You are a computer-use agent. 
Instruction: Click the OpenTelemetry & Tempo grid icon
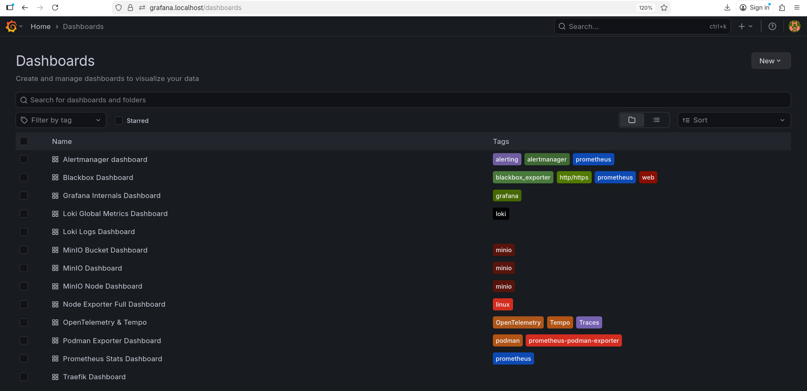[55, 322]
